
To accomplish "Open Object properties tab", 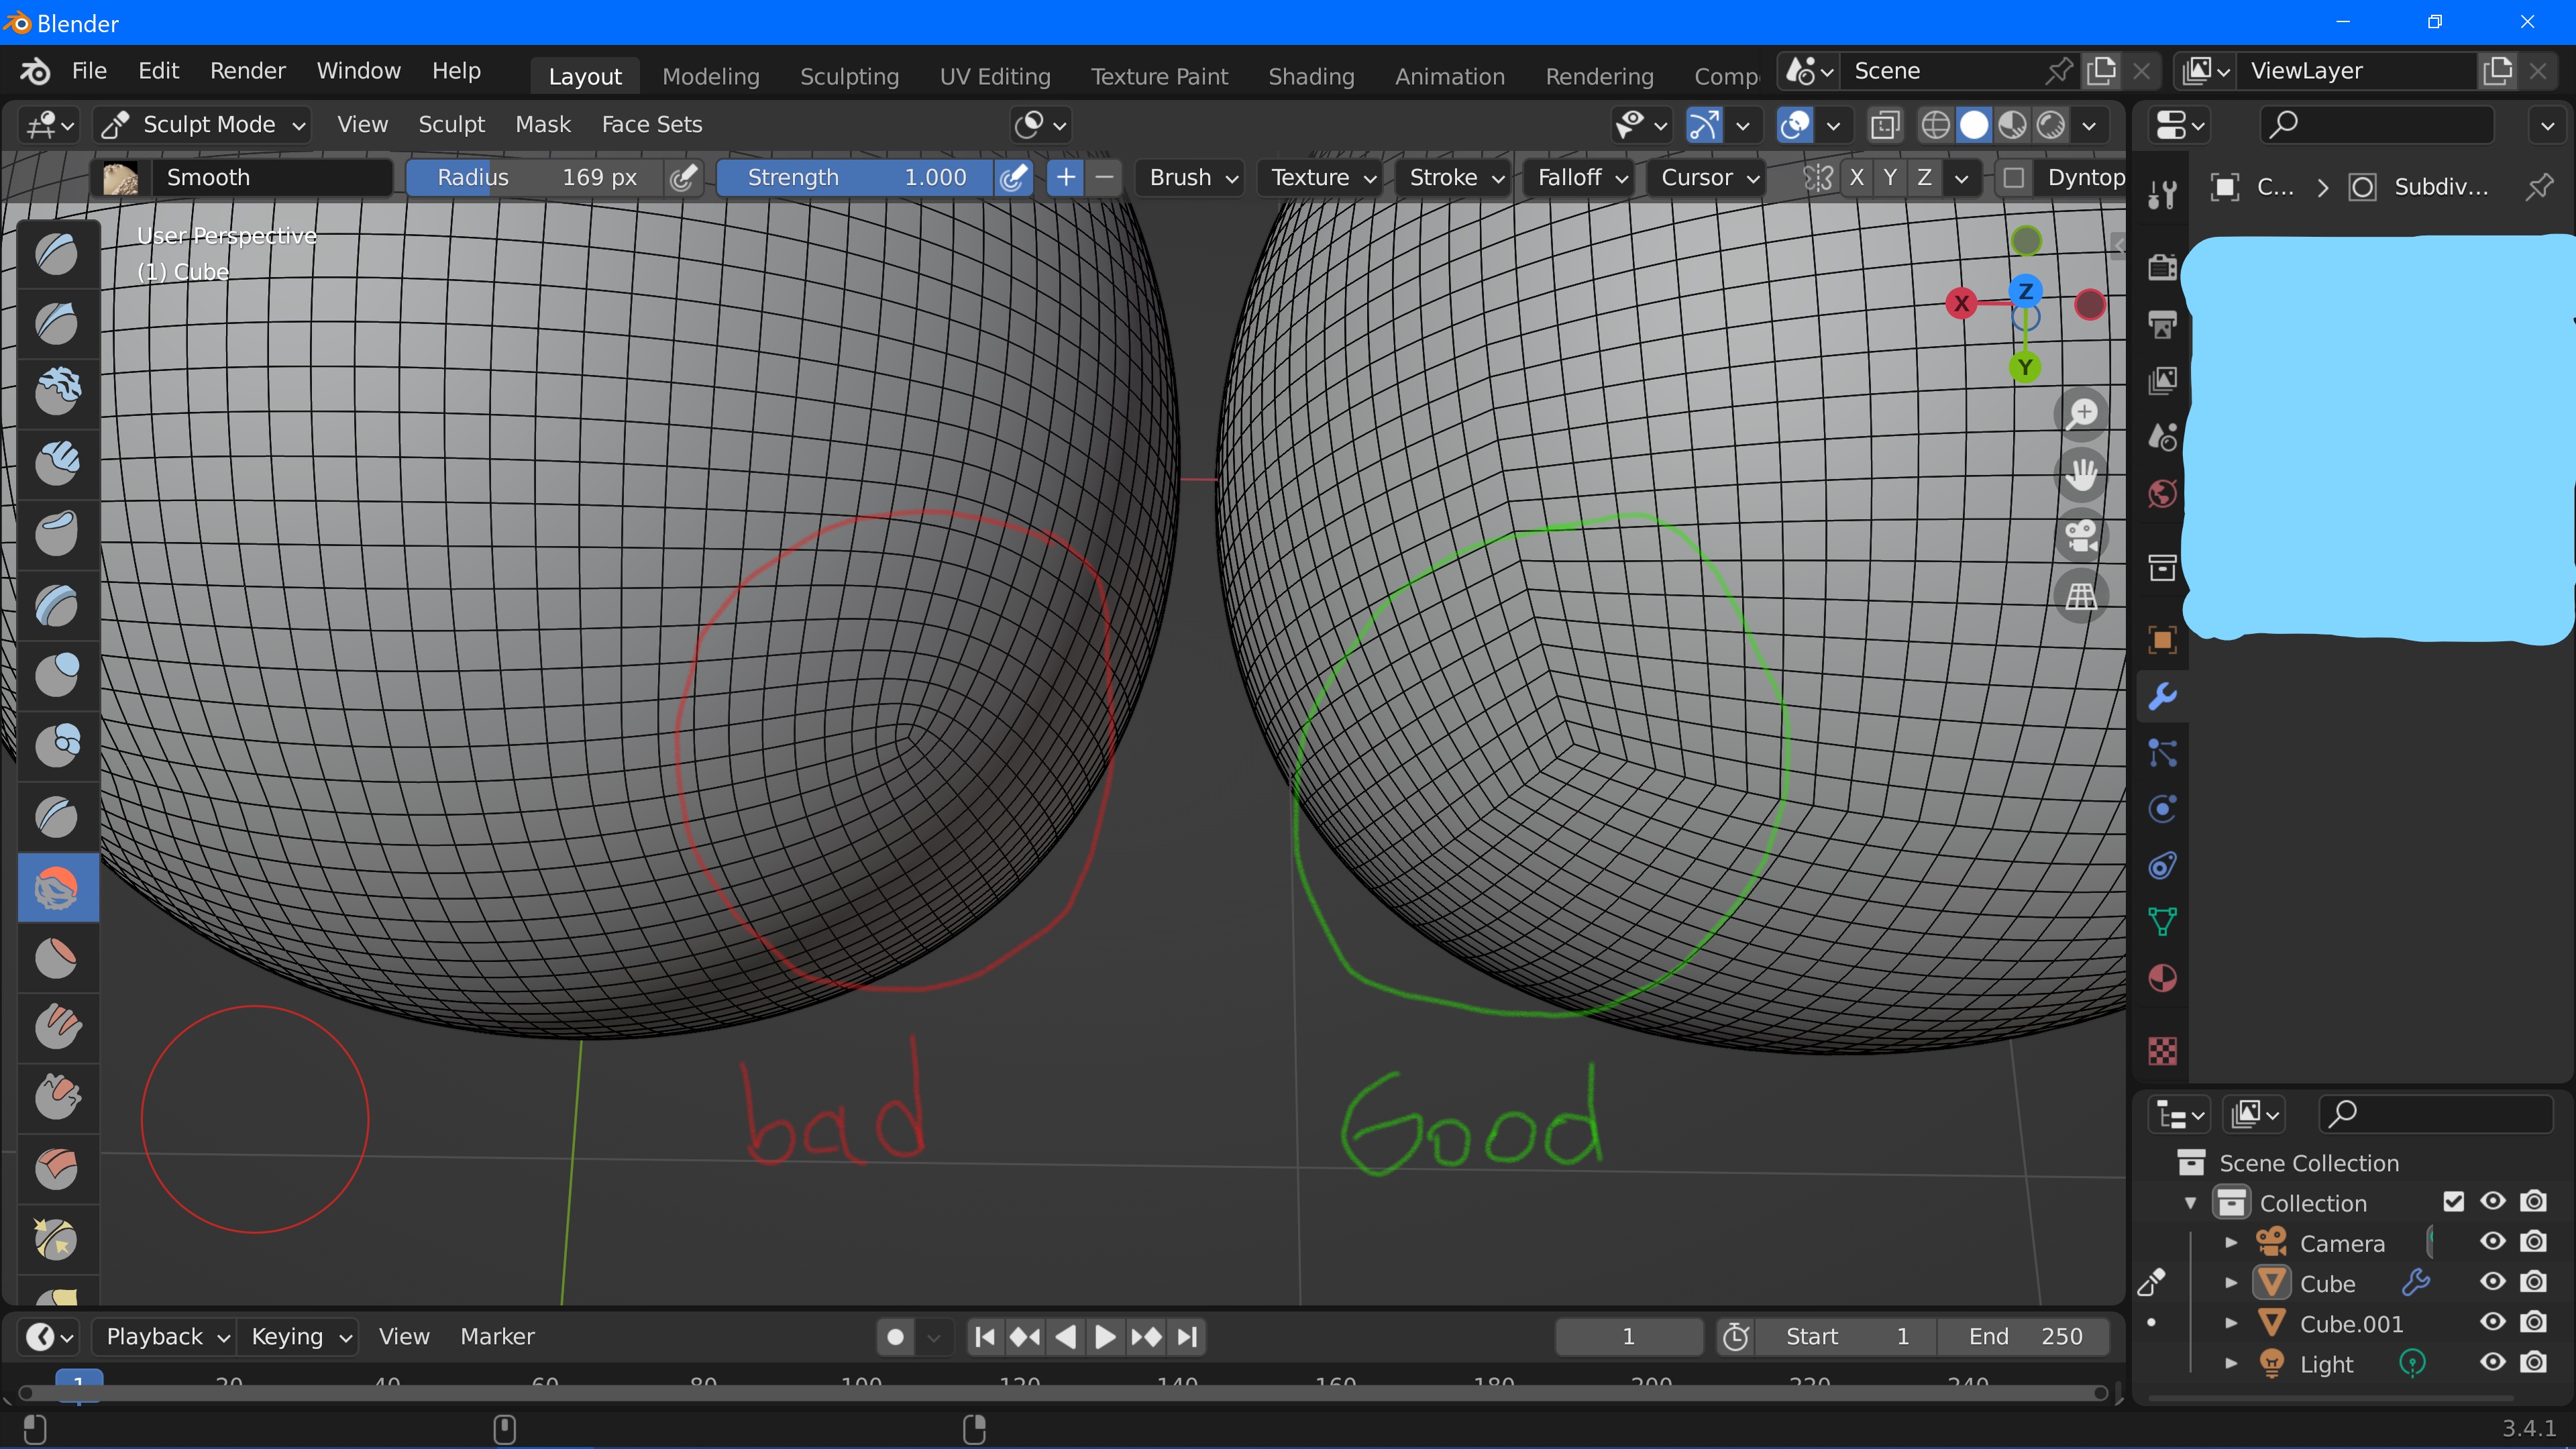I will (x=2162, y=639).
